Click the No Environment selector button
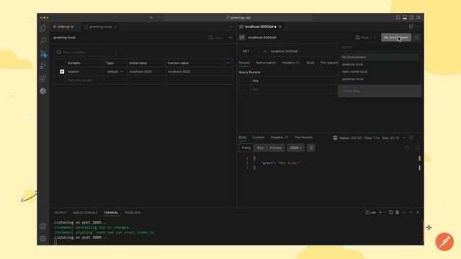This screenshot has height=259, width=461. coord(396,37)
